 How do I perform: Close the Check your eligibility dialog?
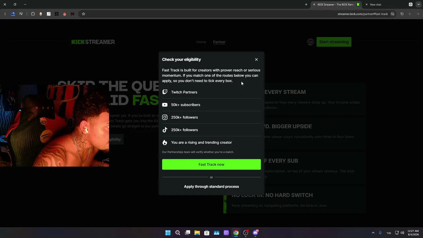(256, 59)
